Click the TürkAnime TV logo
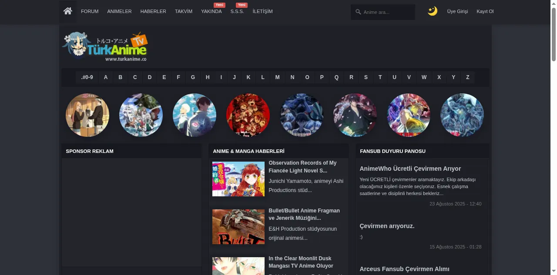 105,47
